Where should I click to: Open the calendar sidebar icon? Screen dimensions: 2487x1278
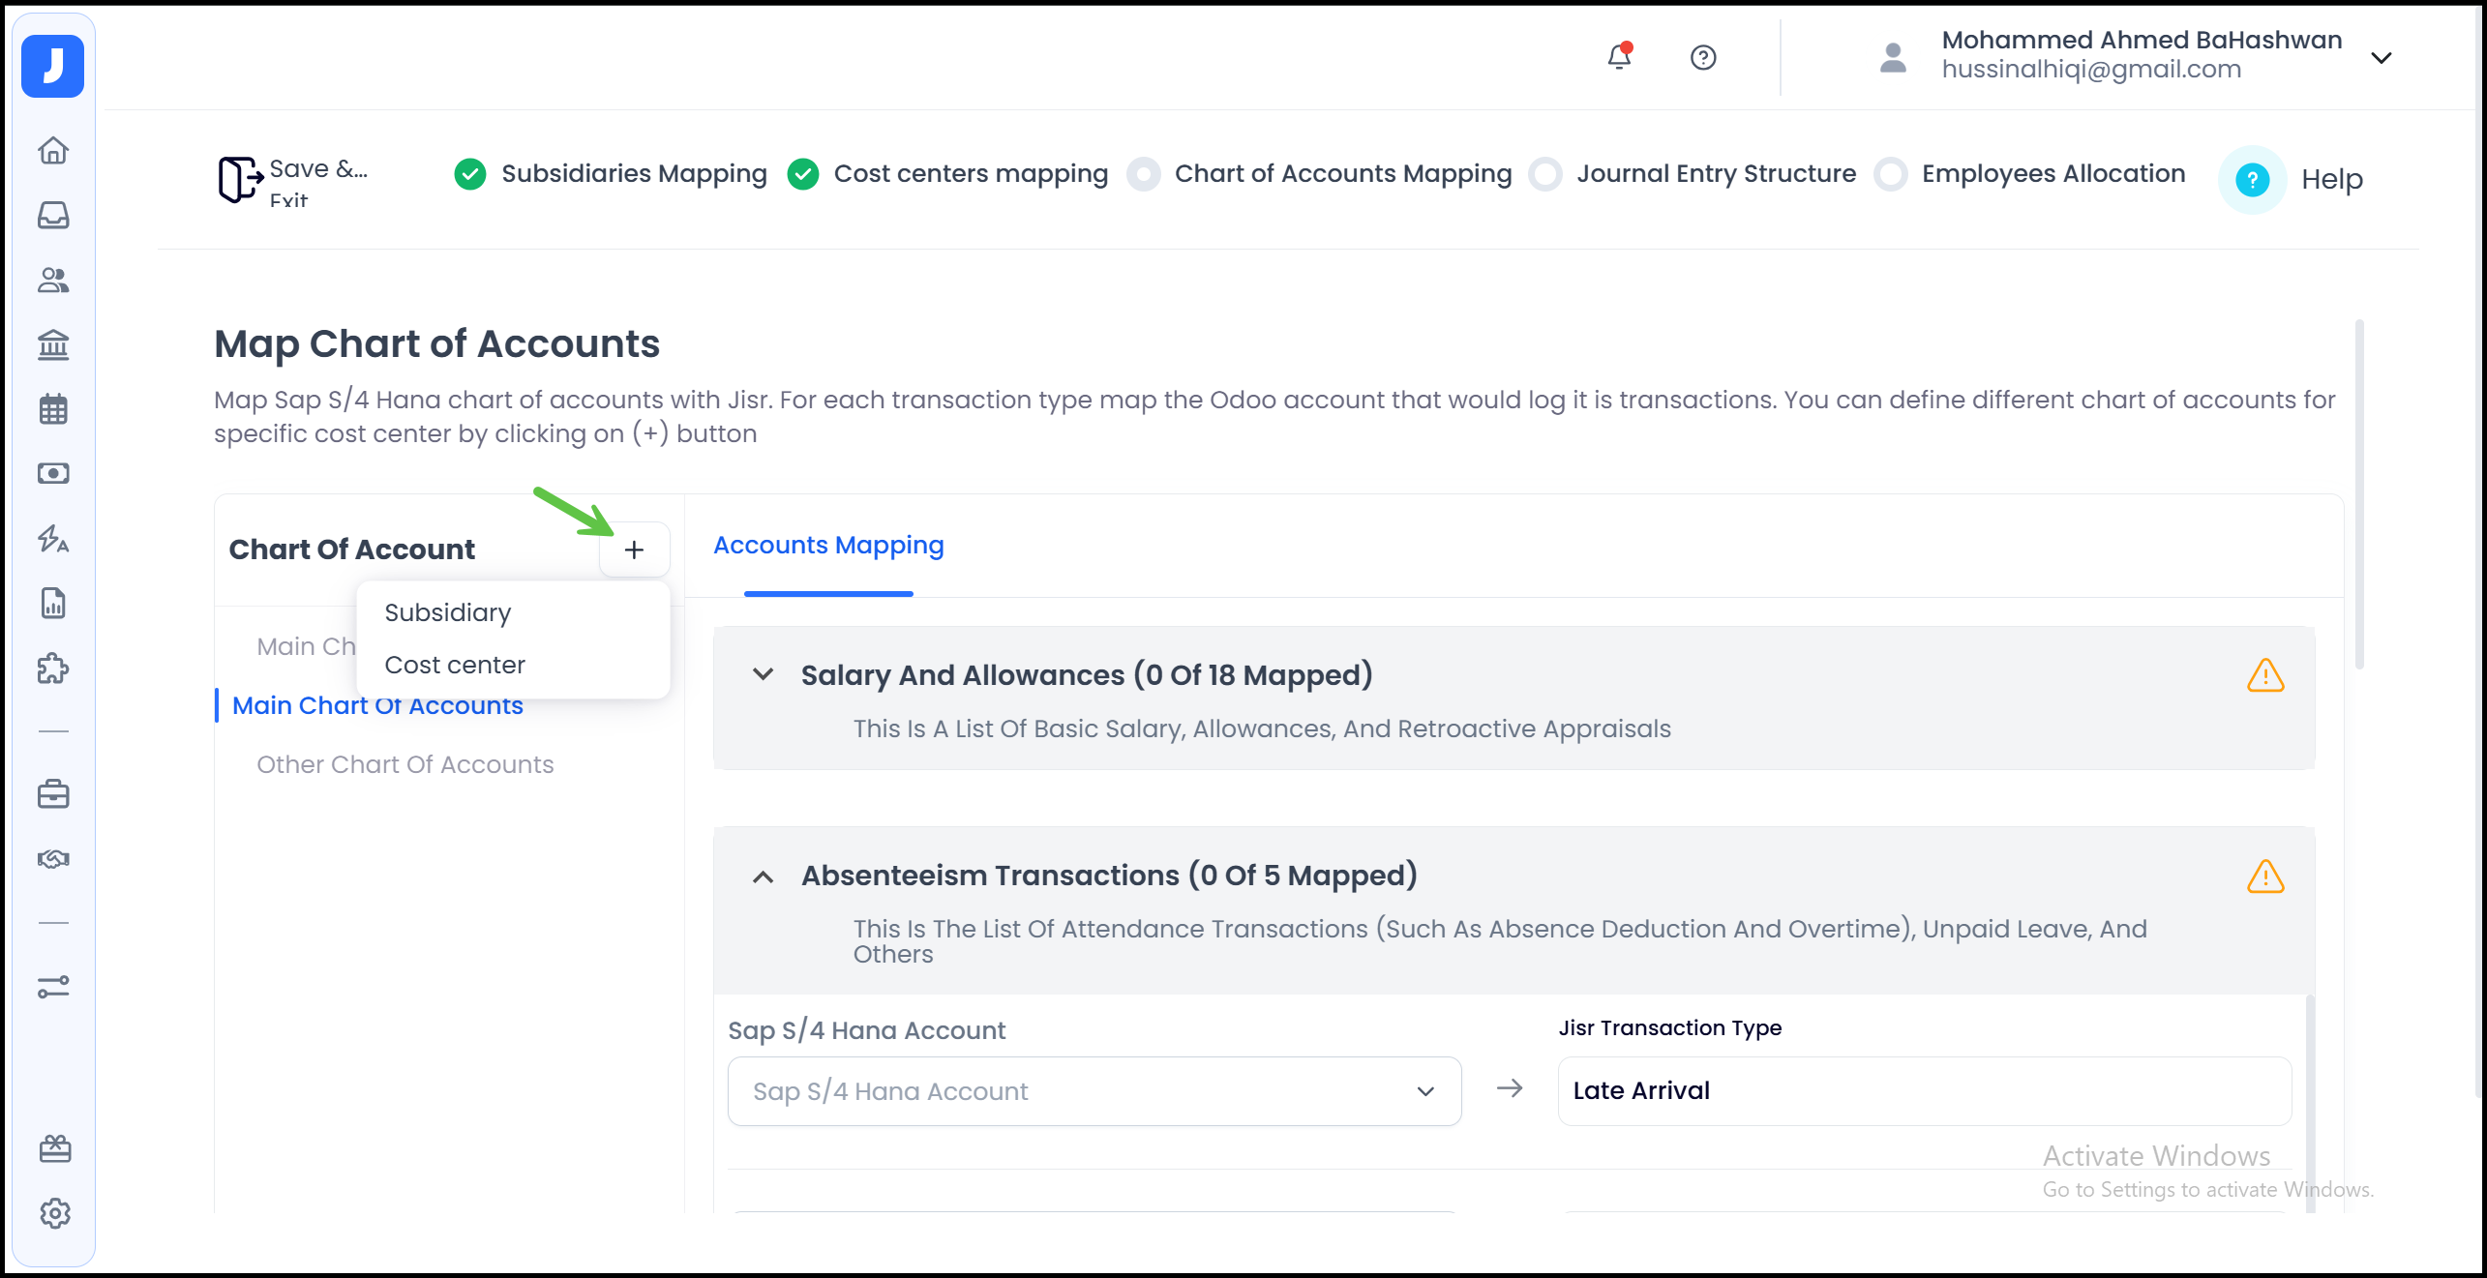pyautogui.click(x=53, y=409)
